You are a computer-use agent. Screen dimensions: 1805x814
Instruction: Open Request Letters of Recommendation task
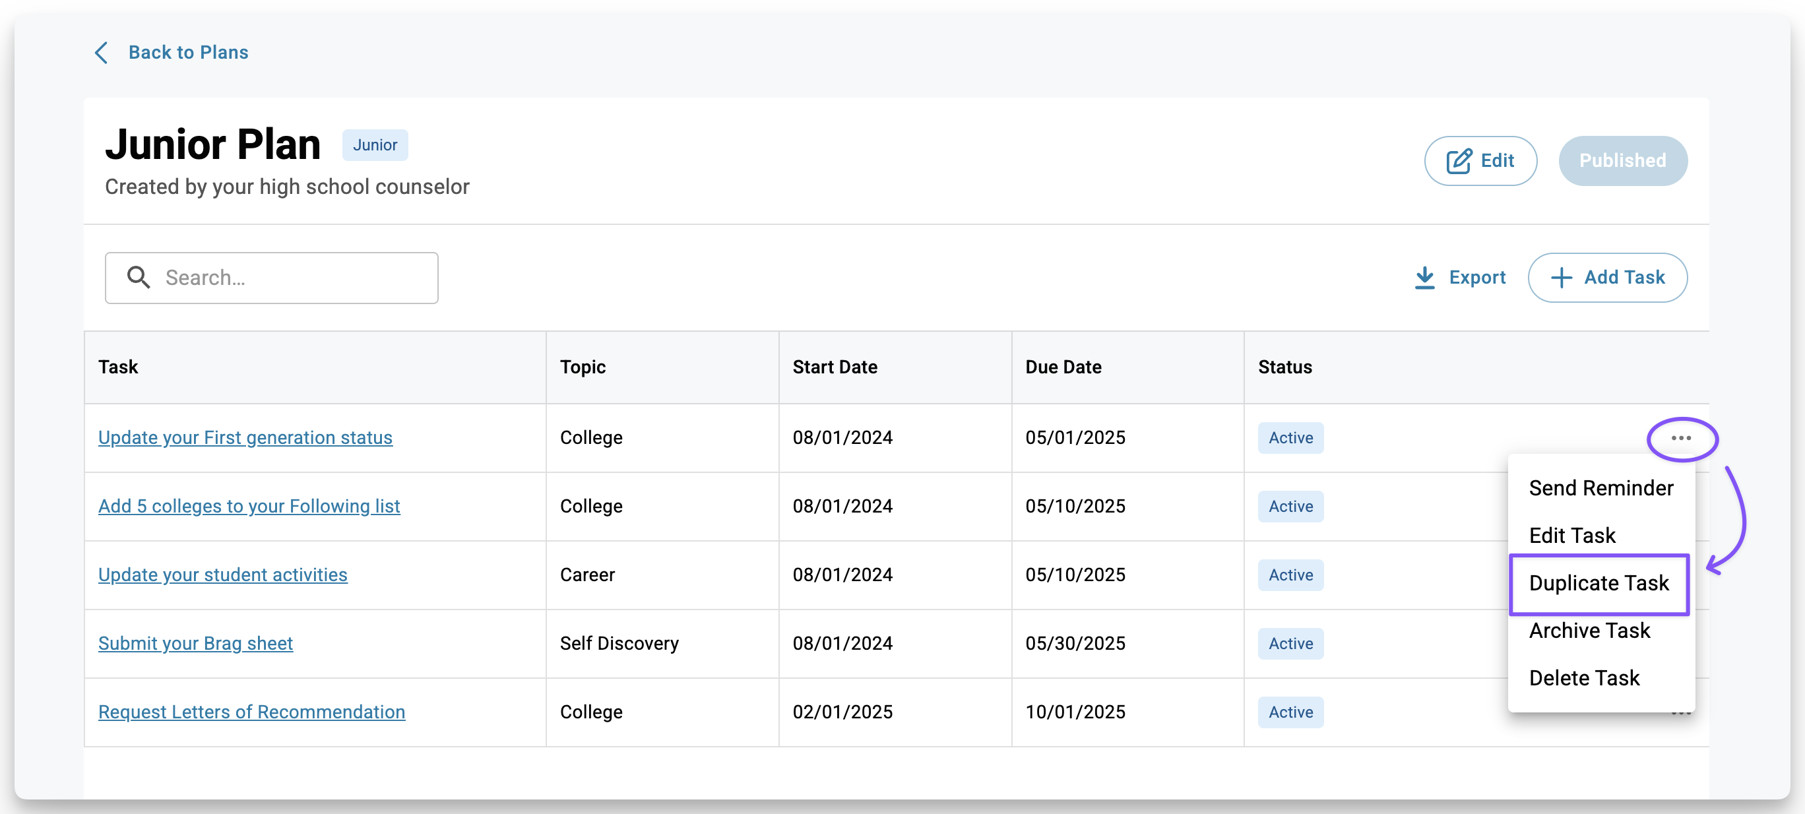point(251,712)
